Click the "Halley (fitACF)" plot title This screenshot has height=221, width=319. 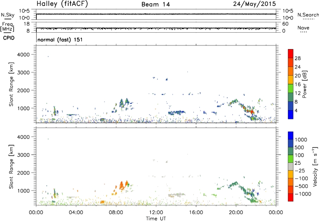[x=62, y=4]
